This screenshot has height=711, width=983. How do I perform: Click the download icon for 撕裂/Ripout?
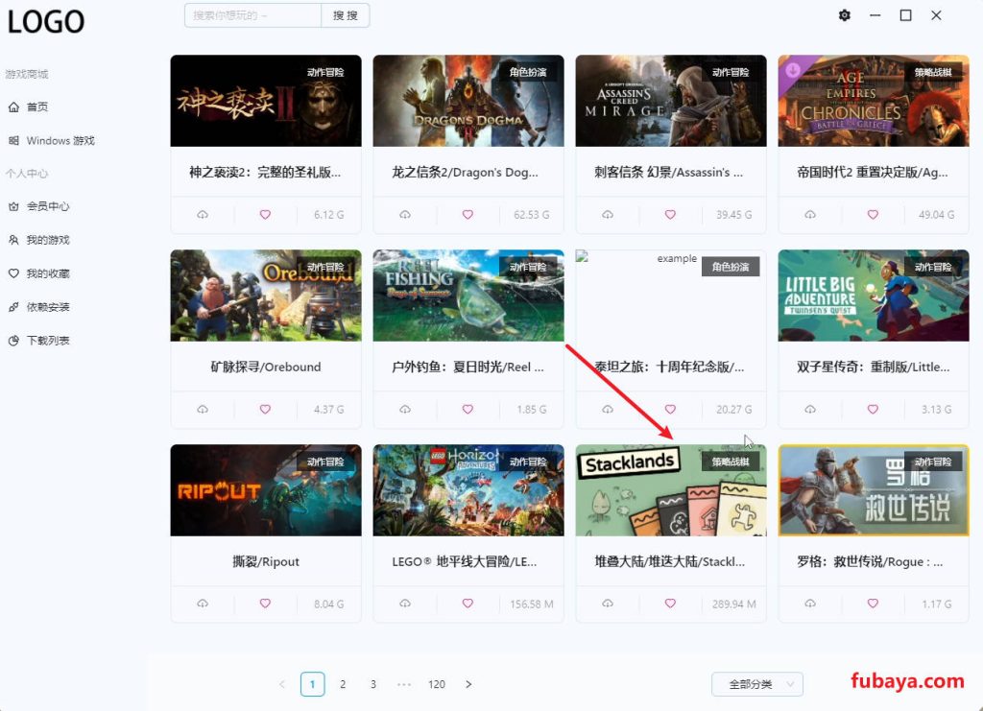[203, 604]
